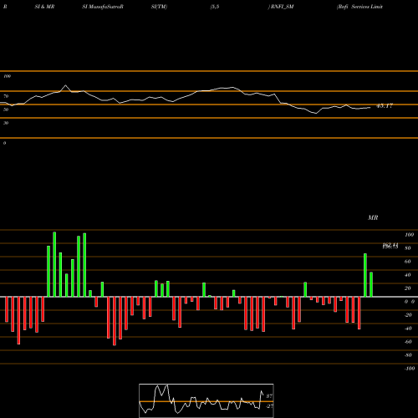Click the RSI line's highest peak
The width and height of the screenshot is (418, 418).
tap(66, 85)
